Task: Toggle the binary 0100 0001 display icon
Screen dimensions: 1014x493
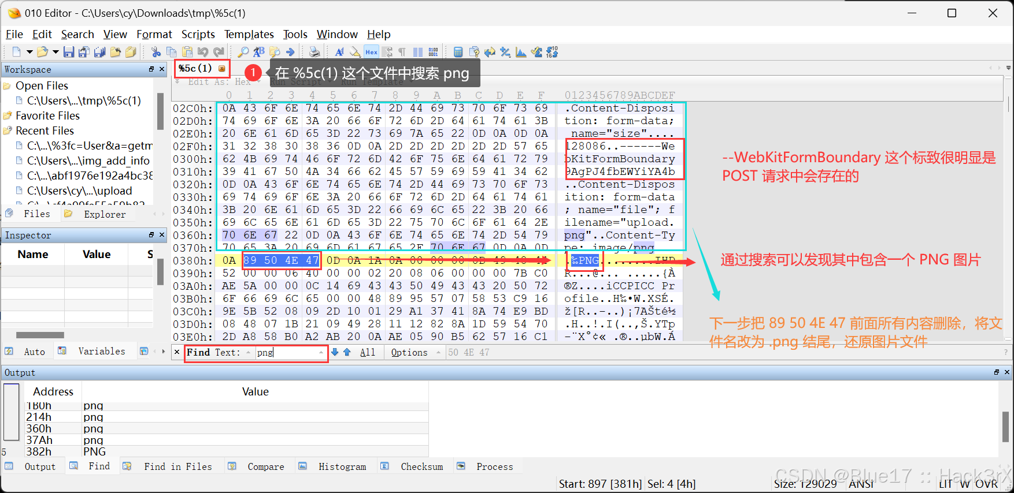Action: coord(434,52)
